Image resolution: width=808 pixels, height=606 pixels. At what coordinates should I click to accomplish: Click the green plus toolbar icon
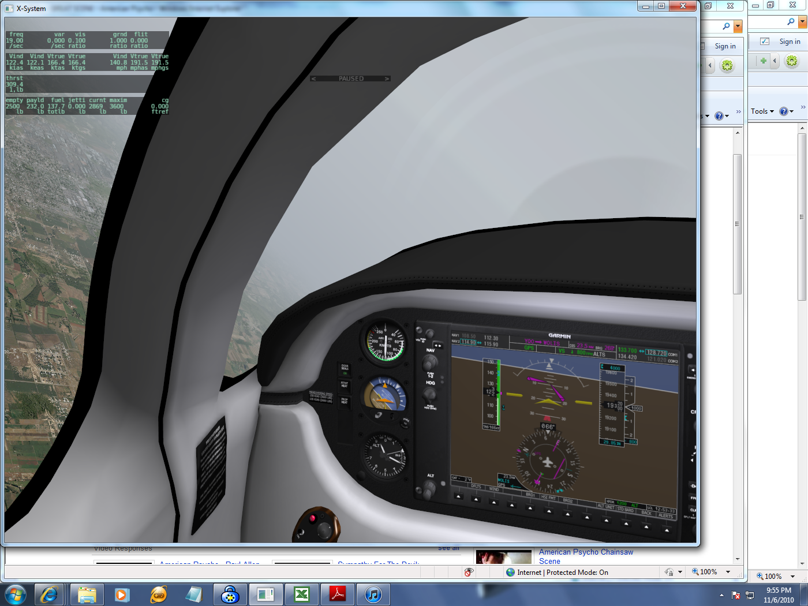click(763, 61)
